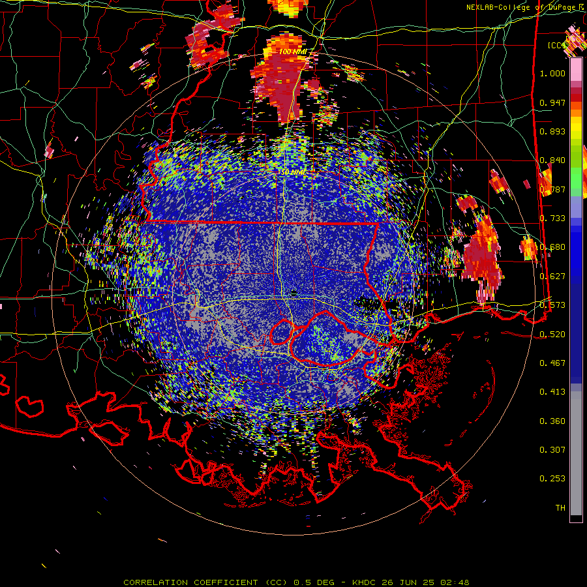587x587 pixels.
Task: Click the radar site marker at map center
Action: (x=294, y=293)
